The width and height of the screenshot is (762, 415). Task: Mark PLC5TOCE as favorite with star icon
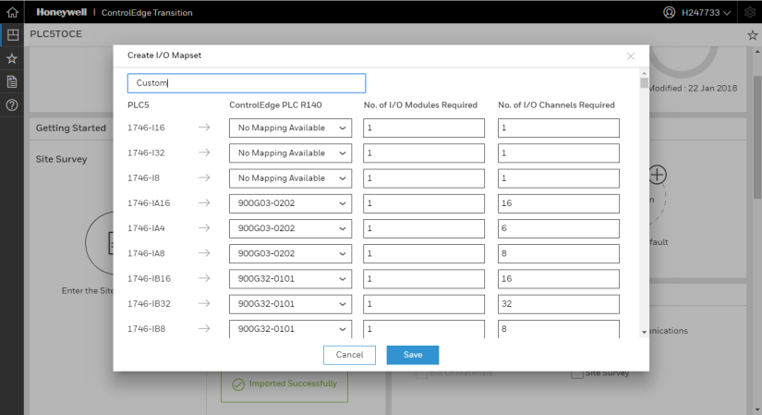tap(752, 35)
